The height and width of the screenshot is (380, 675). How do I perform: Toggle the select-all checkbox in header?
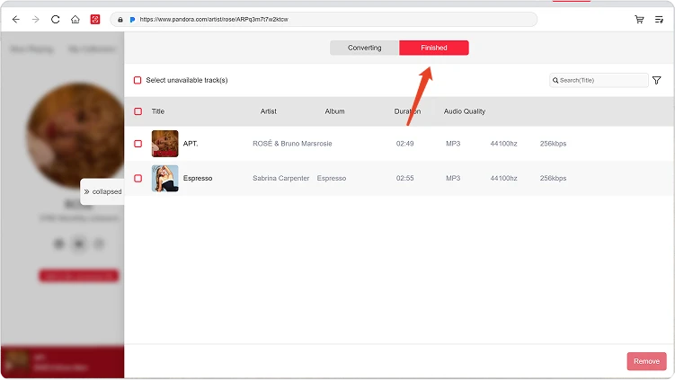pos(138,111)
